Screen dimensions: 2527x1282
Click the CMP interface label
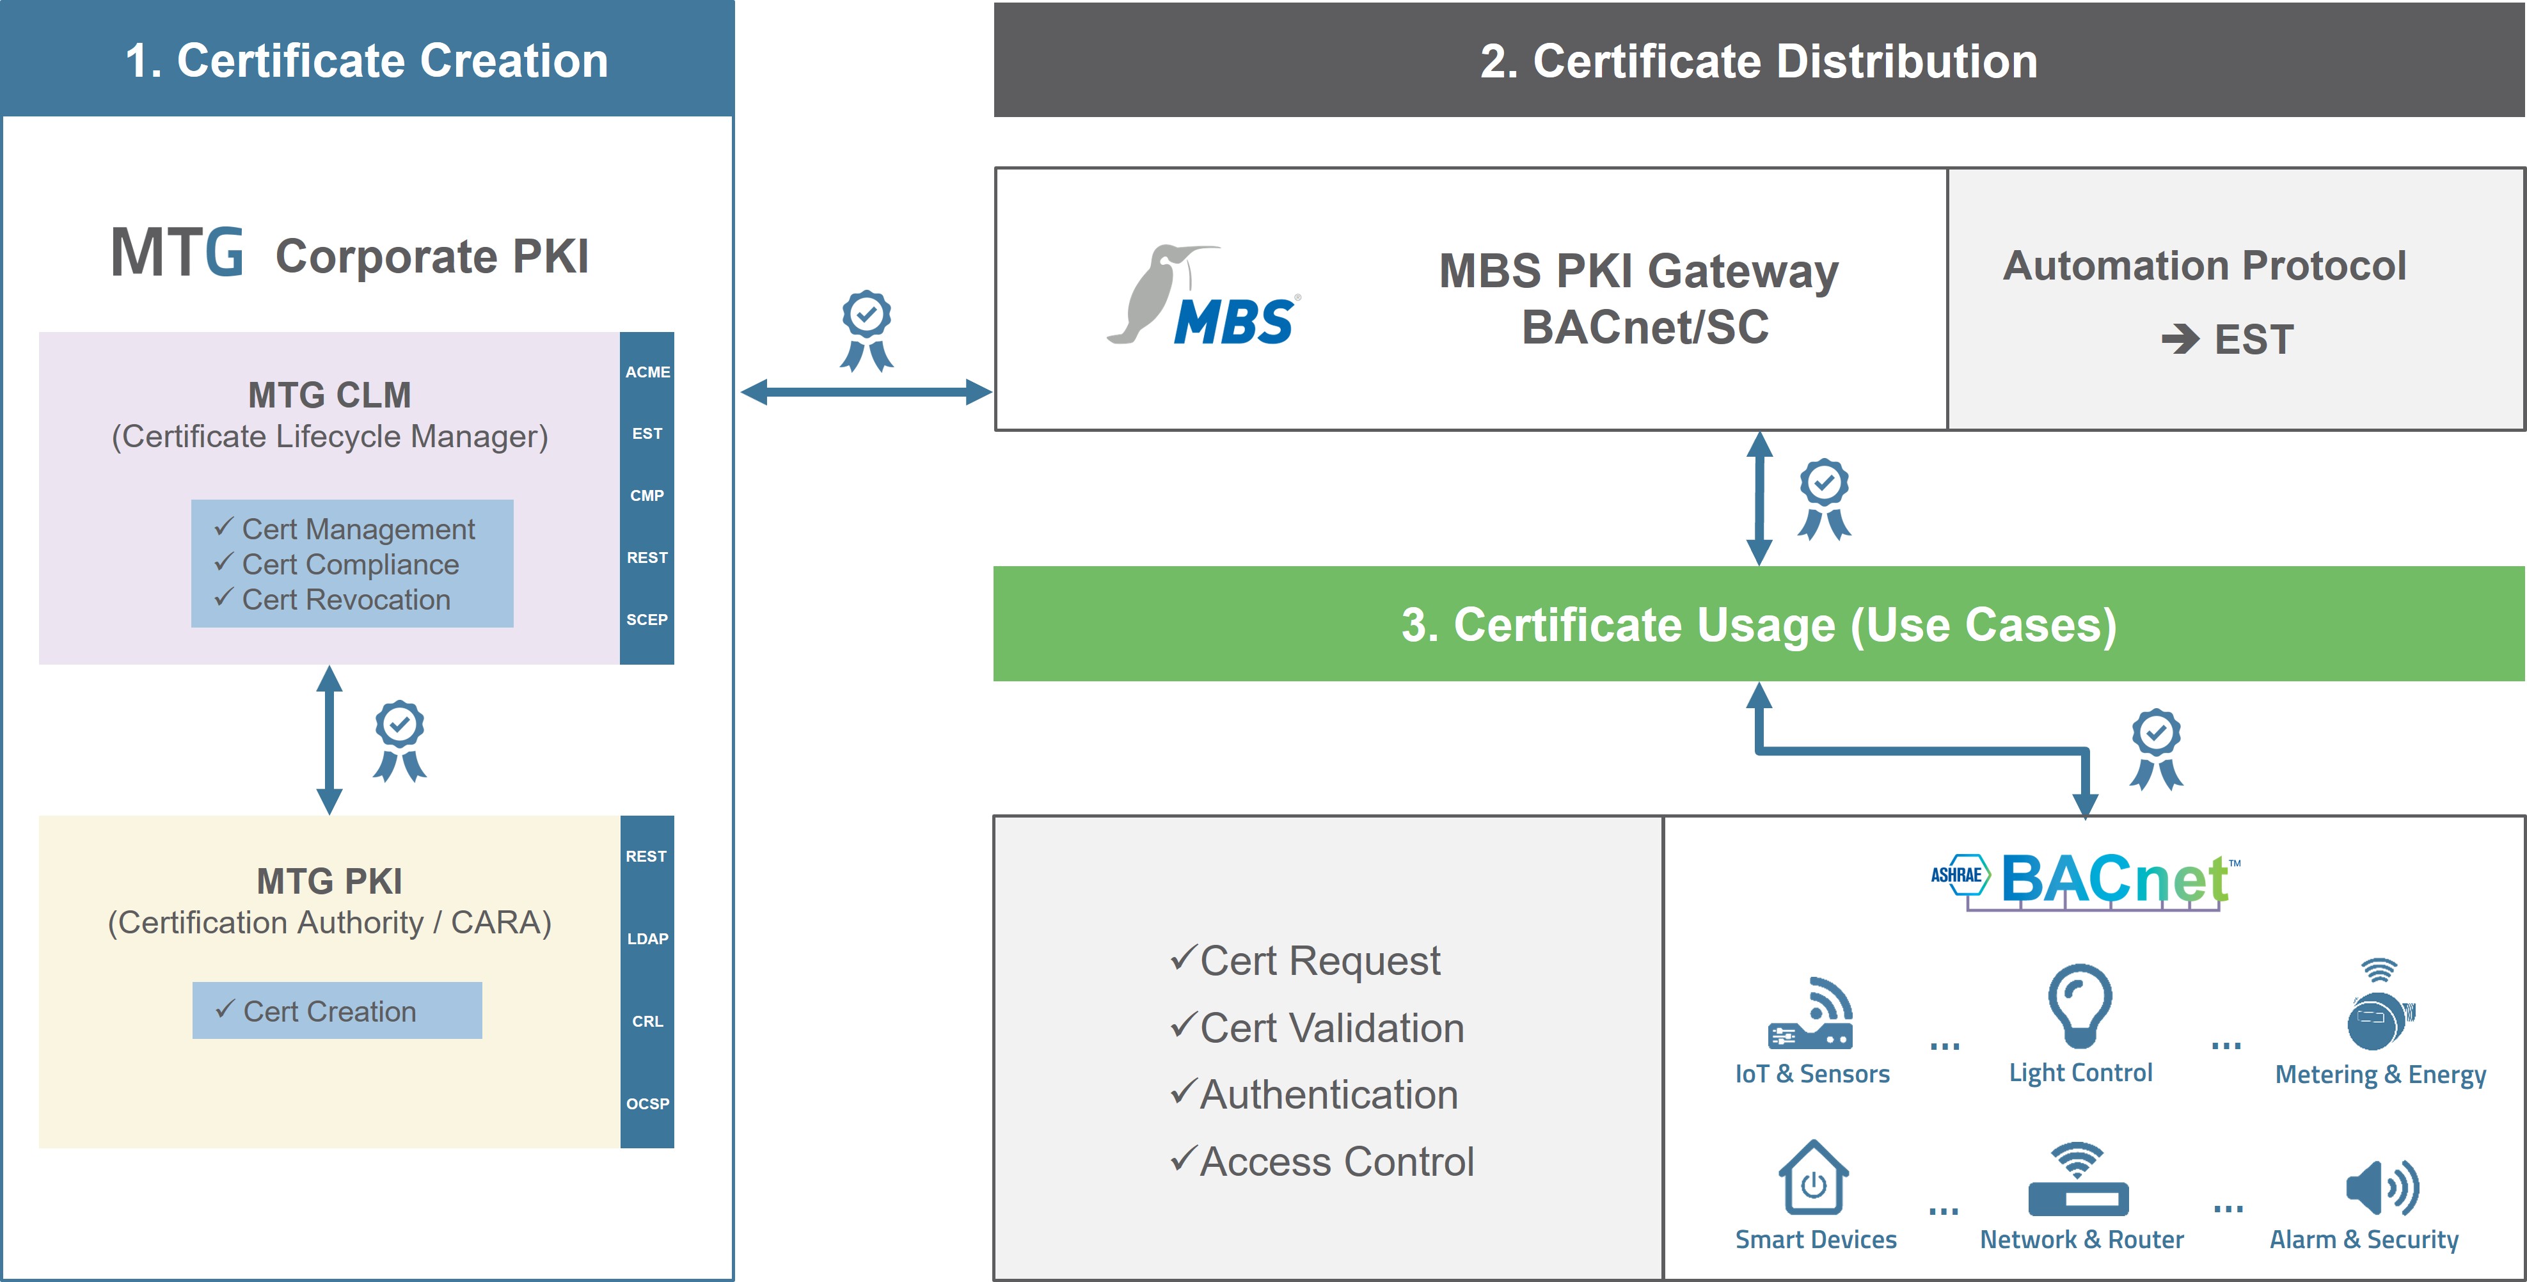click(647, 495)
